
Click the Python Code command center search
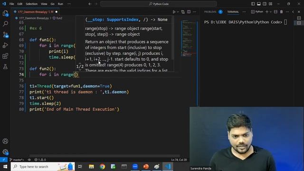(158, 4)
